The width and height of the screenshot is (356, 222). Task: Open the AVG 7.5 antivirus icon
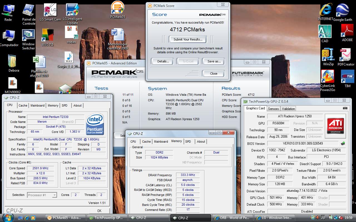[48, 37]
